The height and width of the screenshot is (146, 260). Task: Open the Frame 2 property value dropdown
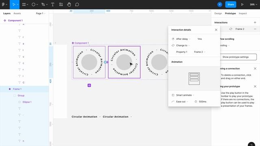[199, 52]
